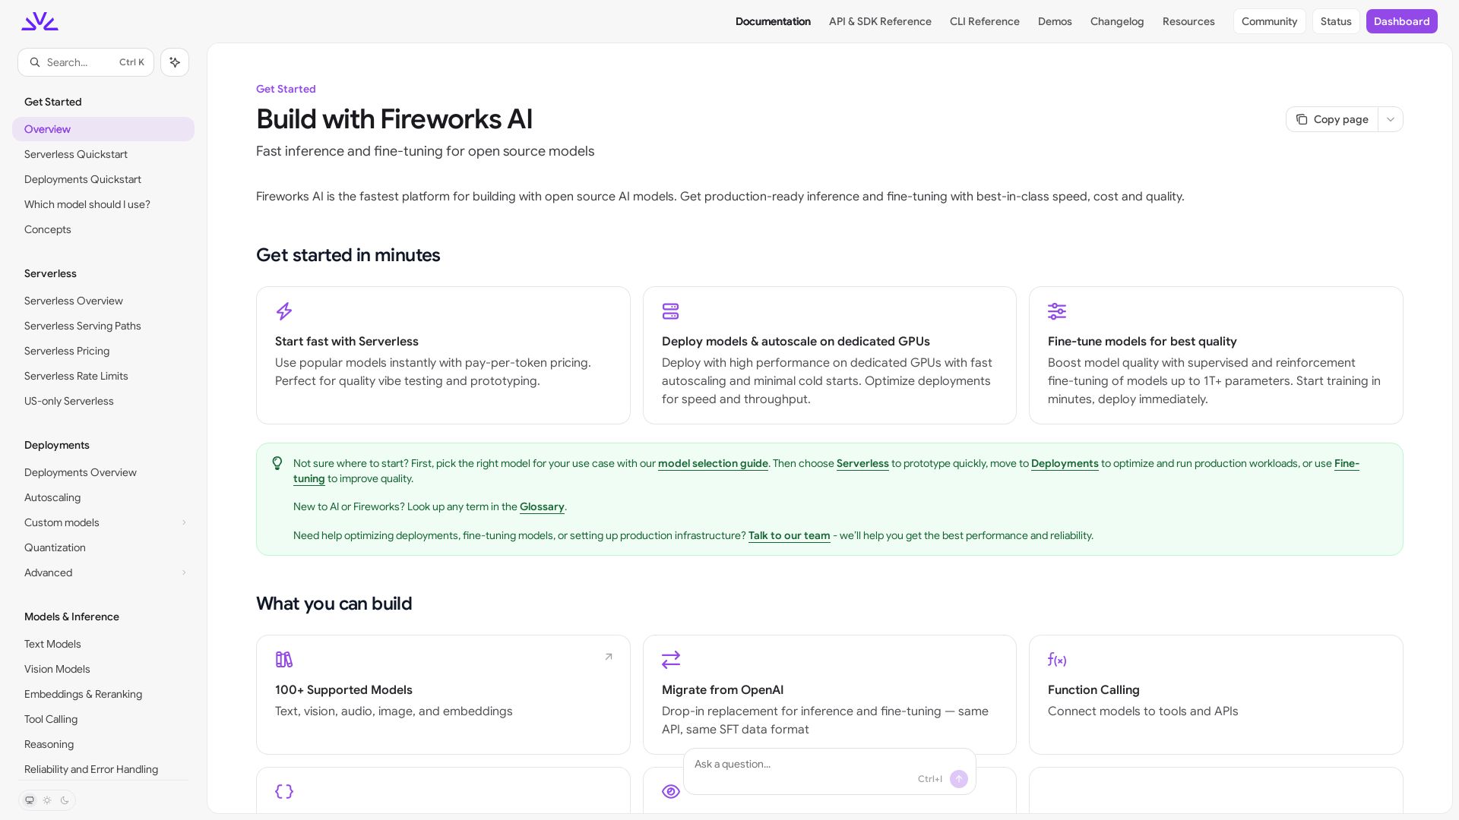1459x820 pixels.
Task: Check the Status page button
Action: (x=1336, y=21)
